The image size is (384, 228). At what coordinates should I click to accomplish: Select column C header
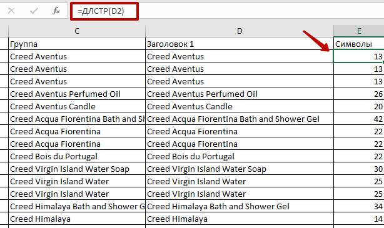click(77, 31)
